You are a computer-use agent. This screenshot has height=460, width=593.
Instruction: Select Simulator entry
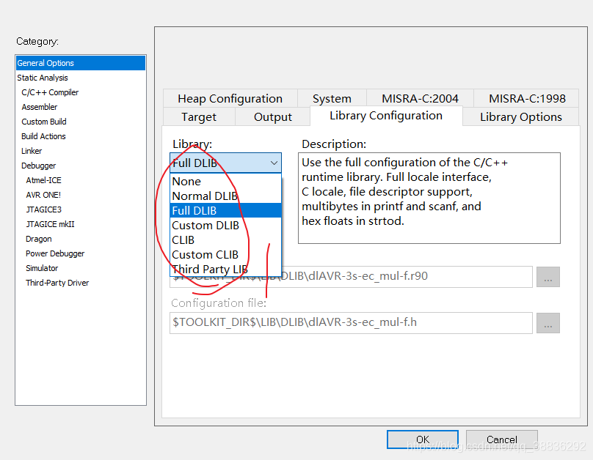42,268
